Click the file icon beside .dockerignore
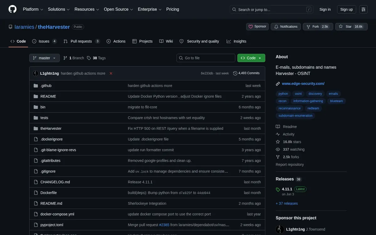The height and width of the screenshot is (235, 376). pos(36,139)
